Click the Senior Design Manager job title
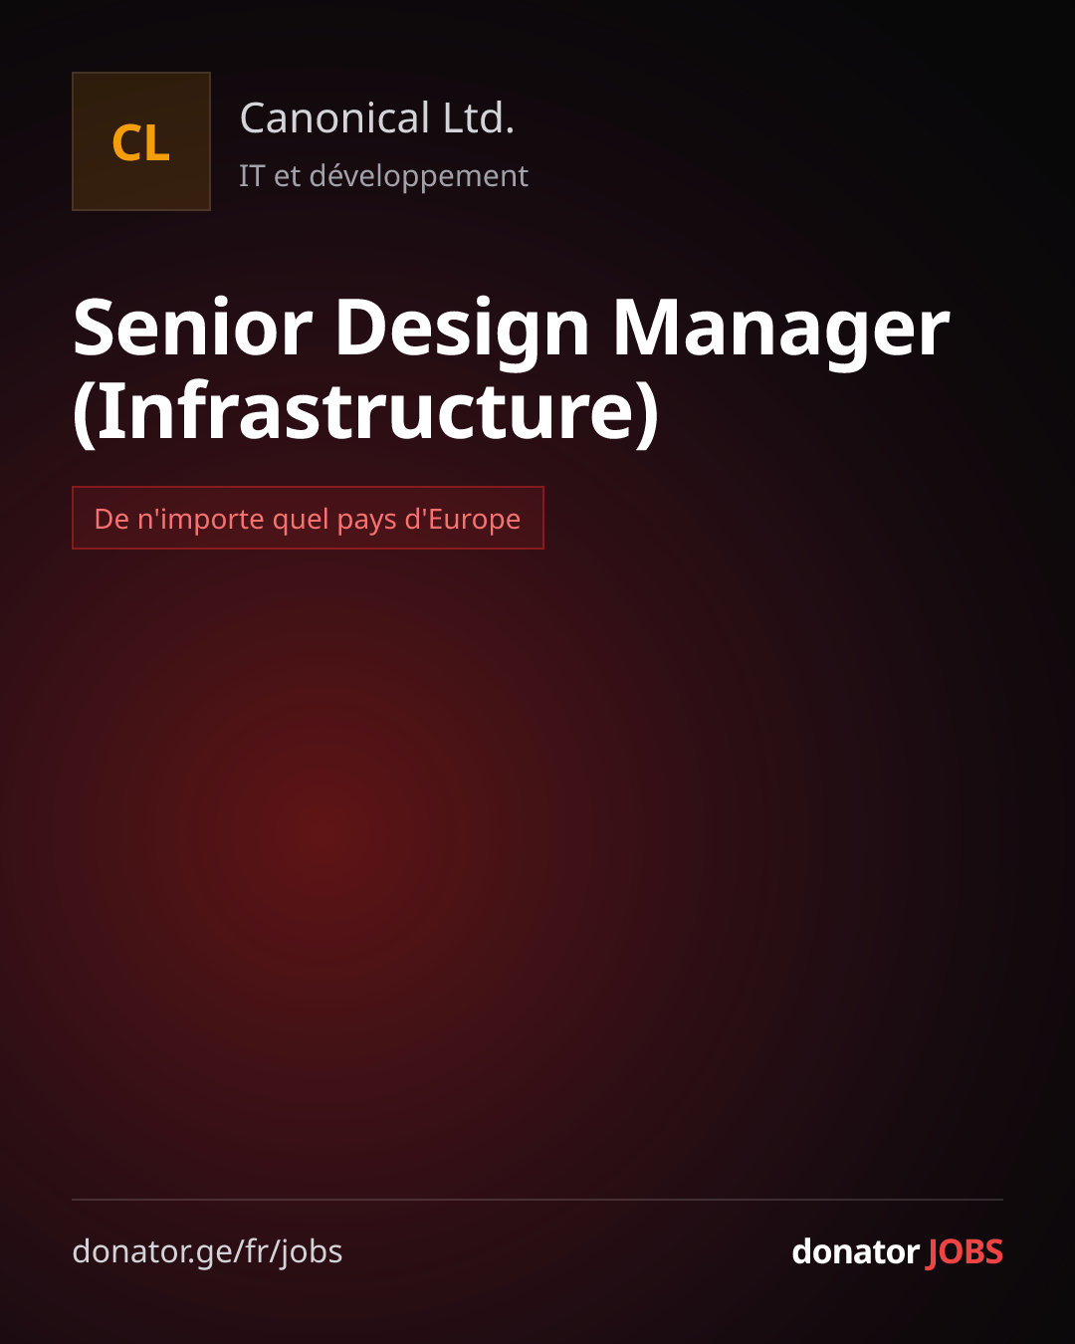The width and height of the screenshot is (1075, 1344). coord(511,329)
